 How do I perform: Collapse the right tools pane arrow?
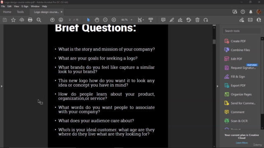point(217,86)
